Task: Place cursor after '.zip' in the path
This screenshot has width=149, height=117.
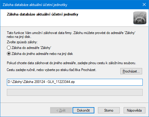Action: (75, 82)
